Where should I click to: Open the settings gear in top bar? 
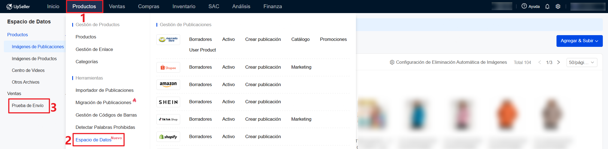tap(558, 7)
